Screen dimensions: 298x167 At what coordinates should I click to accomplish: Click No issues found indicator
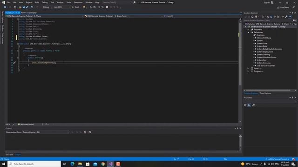(x=26, y=124)
